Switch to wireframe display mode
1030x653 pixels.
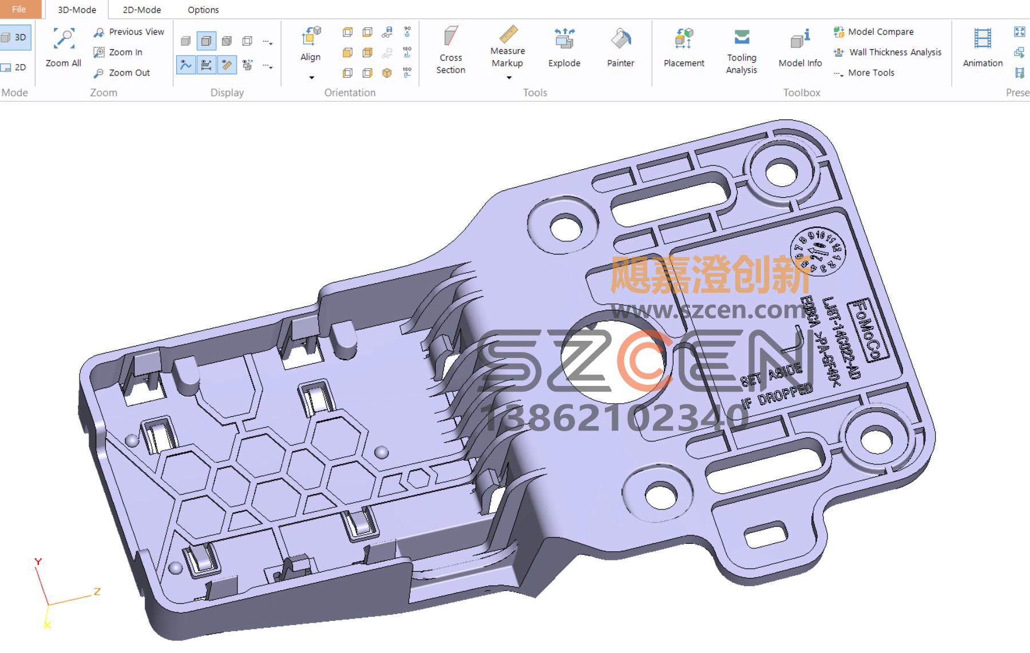(x=247, y=41)
